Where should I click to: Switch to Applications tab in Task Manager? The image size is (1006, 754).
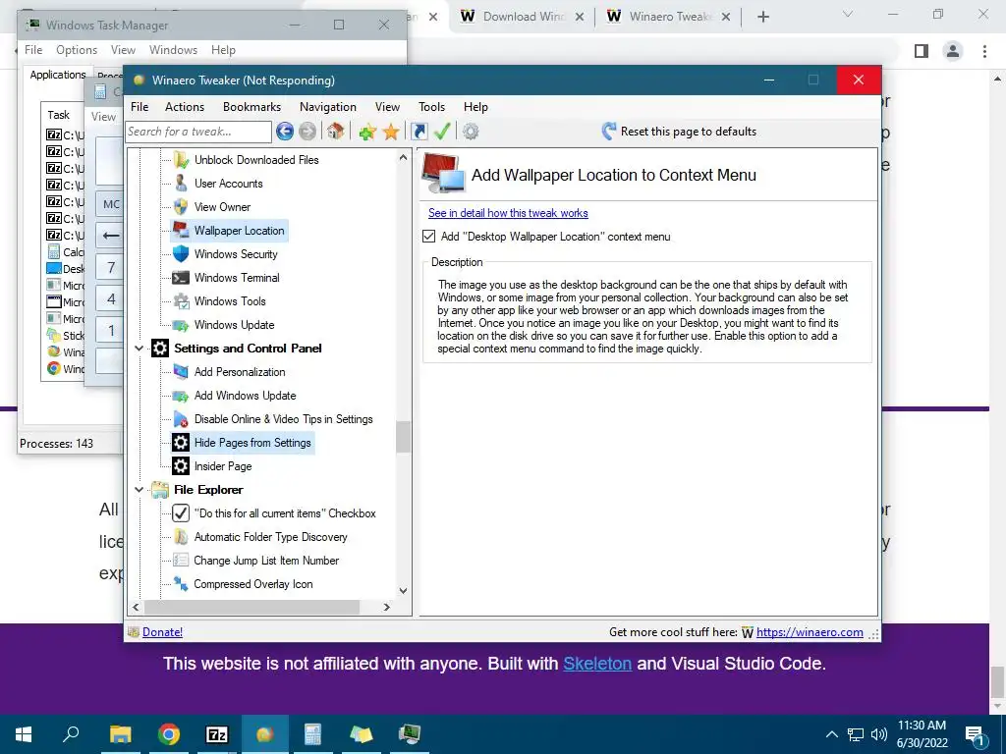[x=58, y=75]
